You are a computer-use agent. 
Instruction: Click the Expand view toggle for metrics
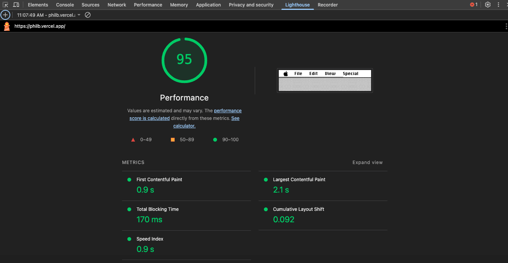pos(367,163)
